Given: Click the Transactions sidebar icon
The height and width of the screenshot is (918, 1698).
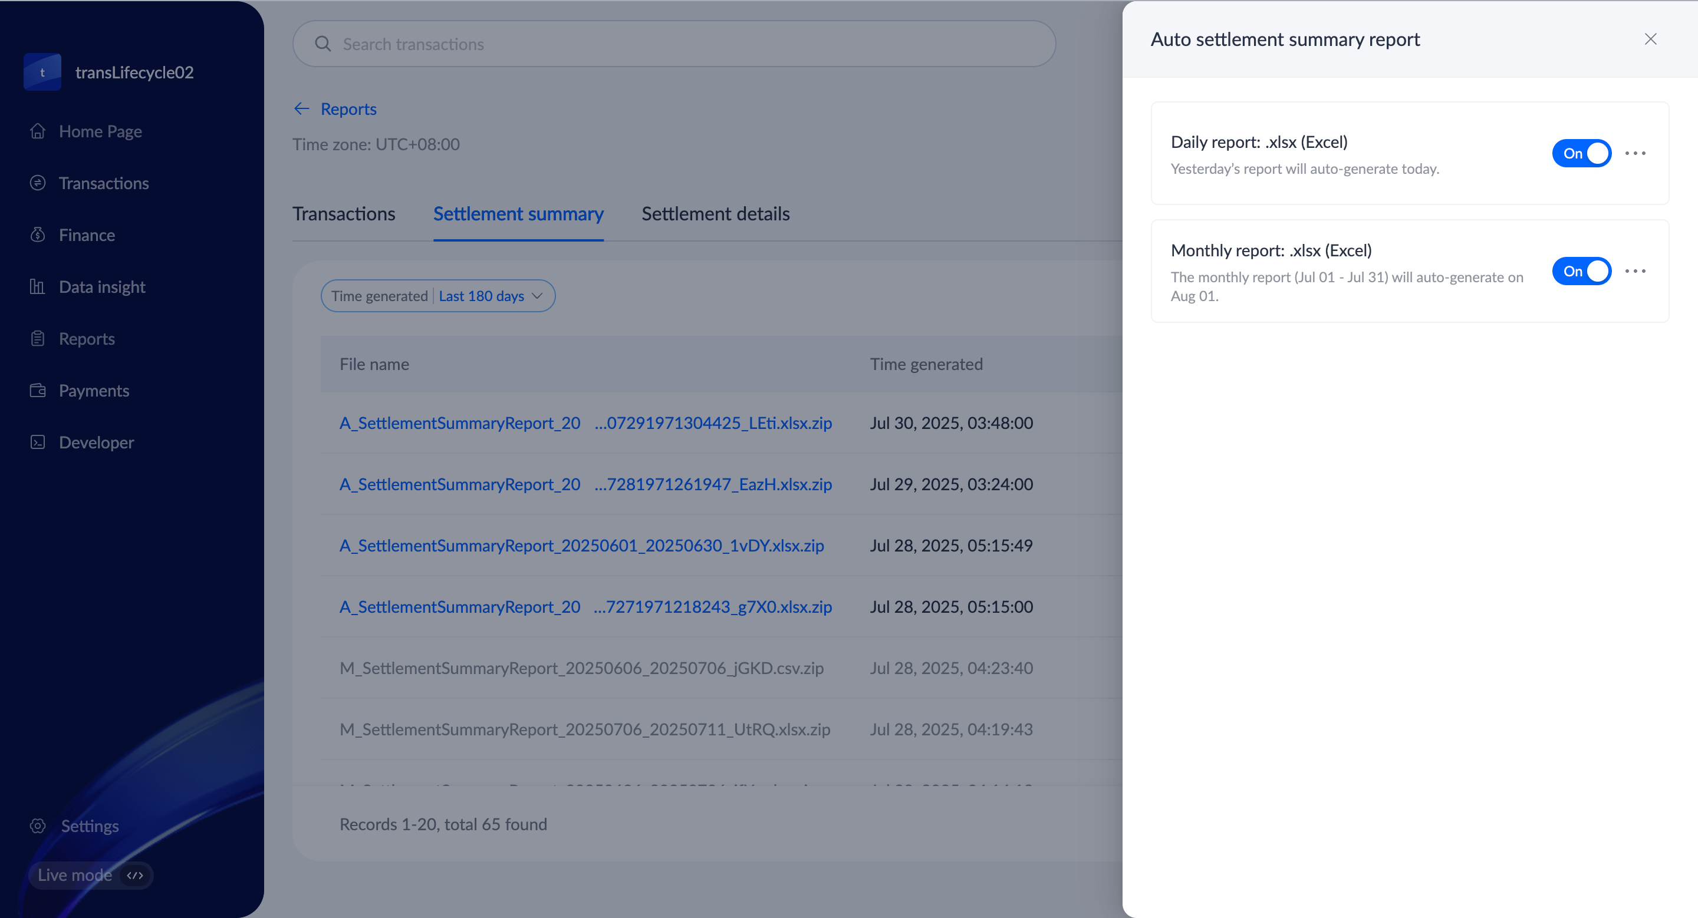Looking at the screenshot, I should tap(38, 183).
